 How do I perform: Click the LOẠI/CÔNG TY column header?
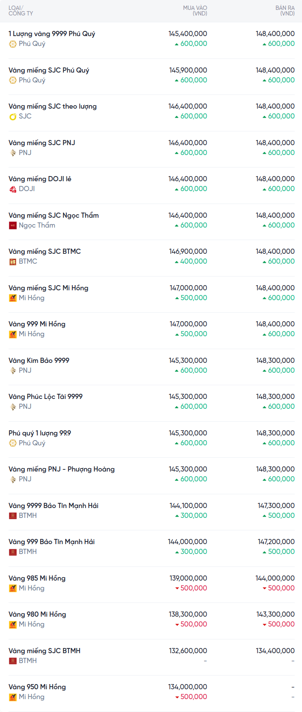21,11
